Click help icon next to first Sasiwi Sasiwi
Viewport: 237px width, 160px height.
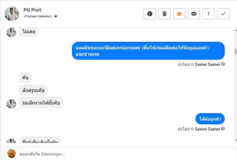[x=223, y=64]
